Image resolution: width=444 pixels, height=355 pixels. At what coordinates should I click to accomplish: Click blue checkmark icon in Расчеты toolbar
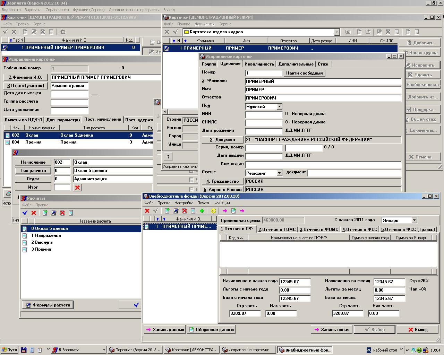[25, 213]
